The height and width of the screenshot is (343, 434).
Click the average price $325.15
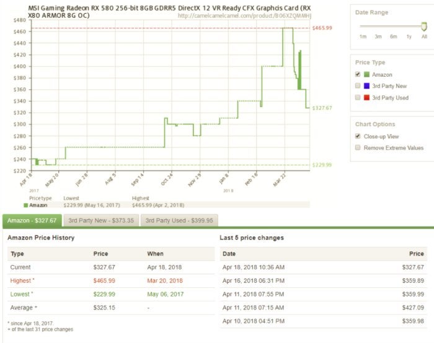[x=104, y=308]
